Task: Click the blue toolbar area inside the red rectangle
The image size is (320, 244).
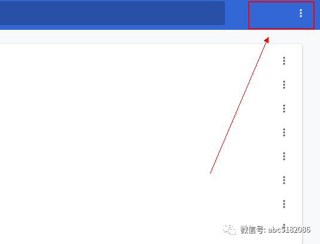Action: click(x=281, y=16)
